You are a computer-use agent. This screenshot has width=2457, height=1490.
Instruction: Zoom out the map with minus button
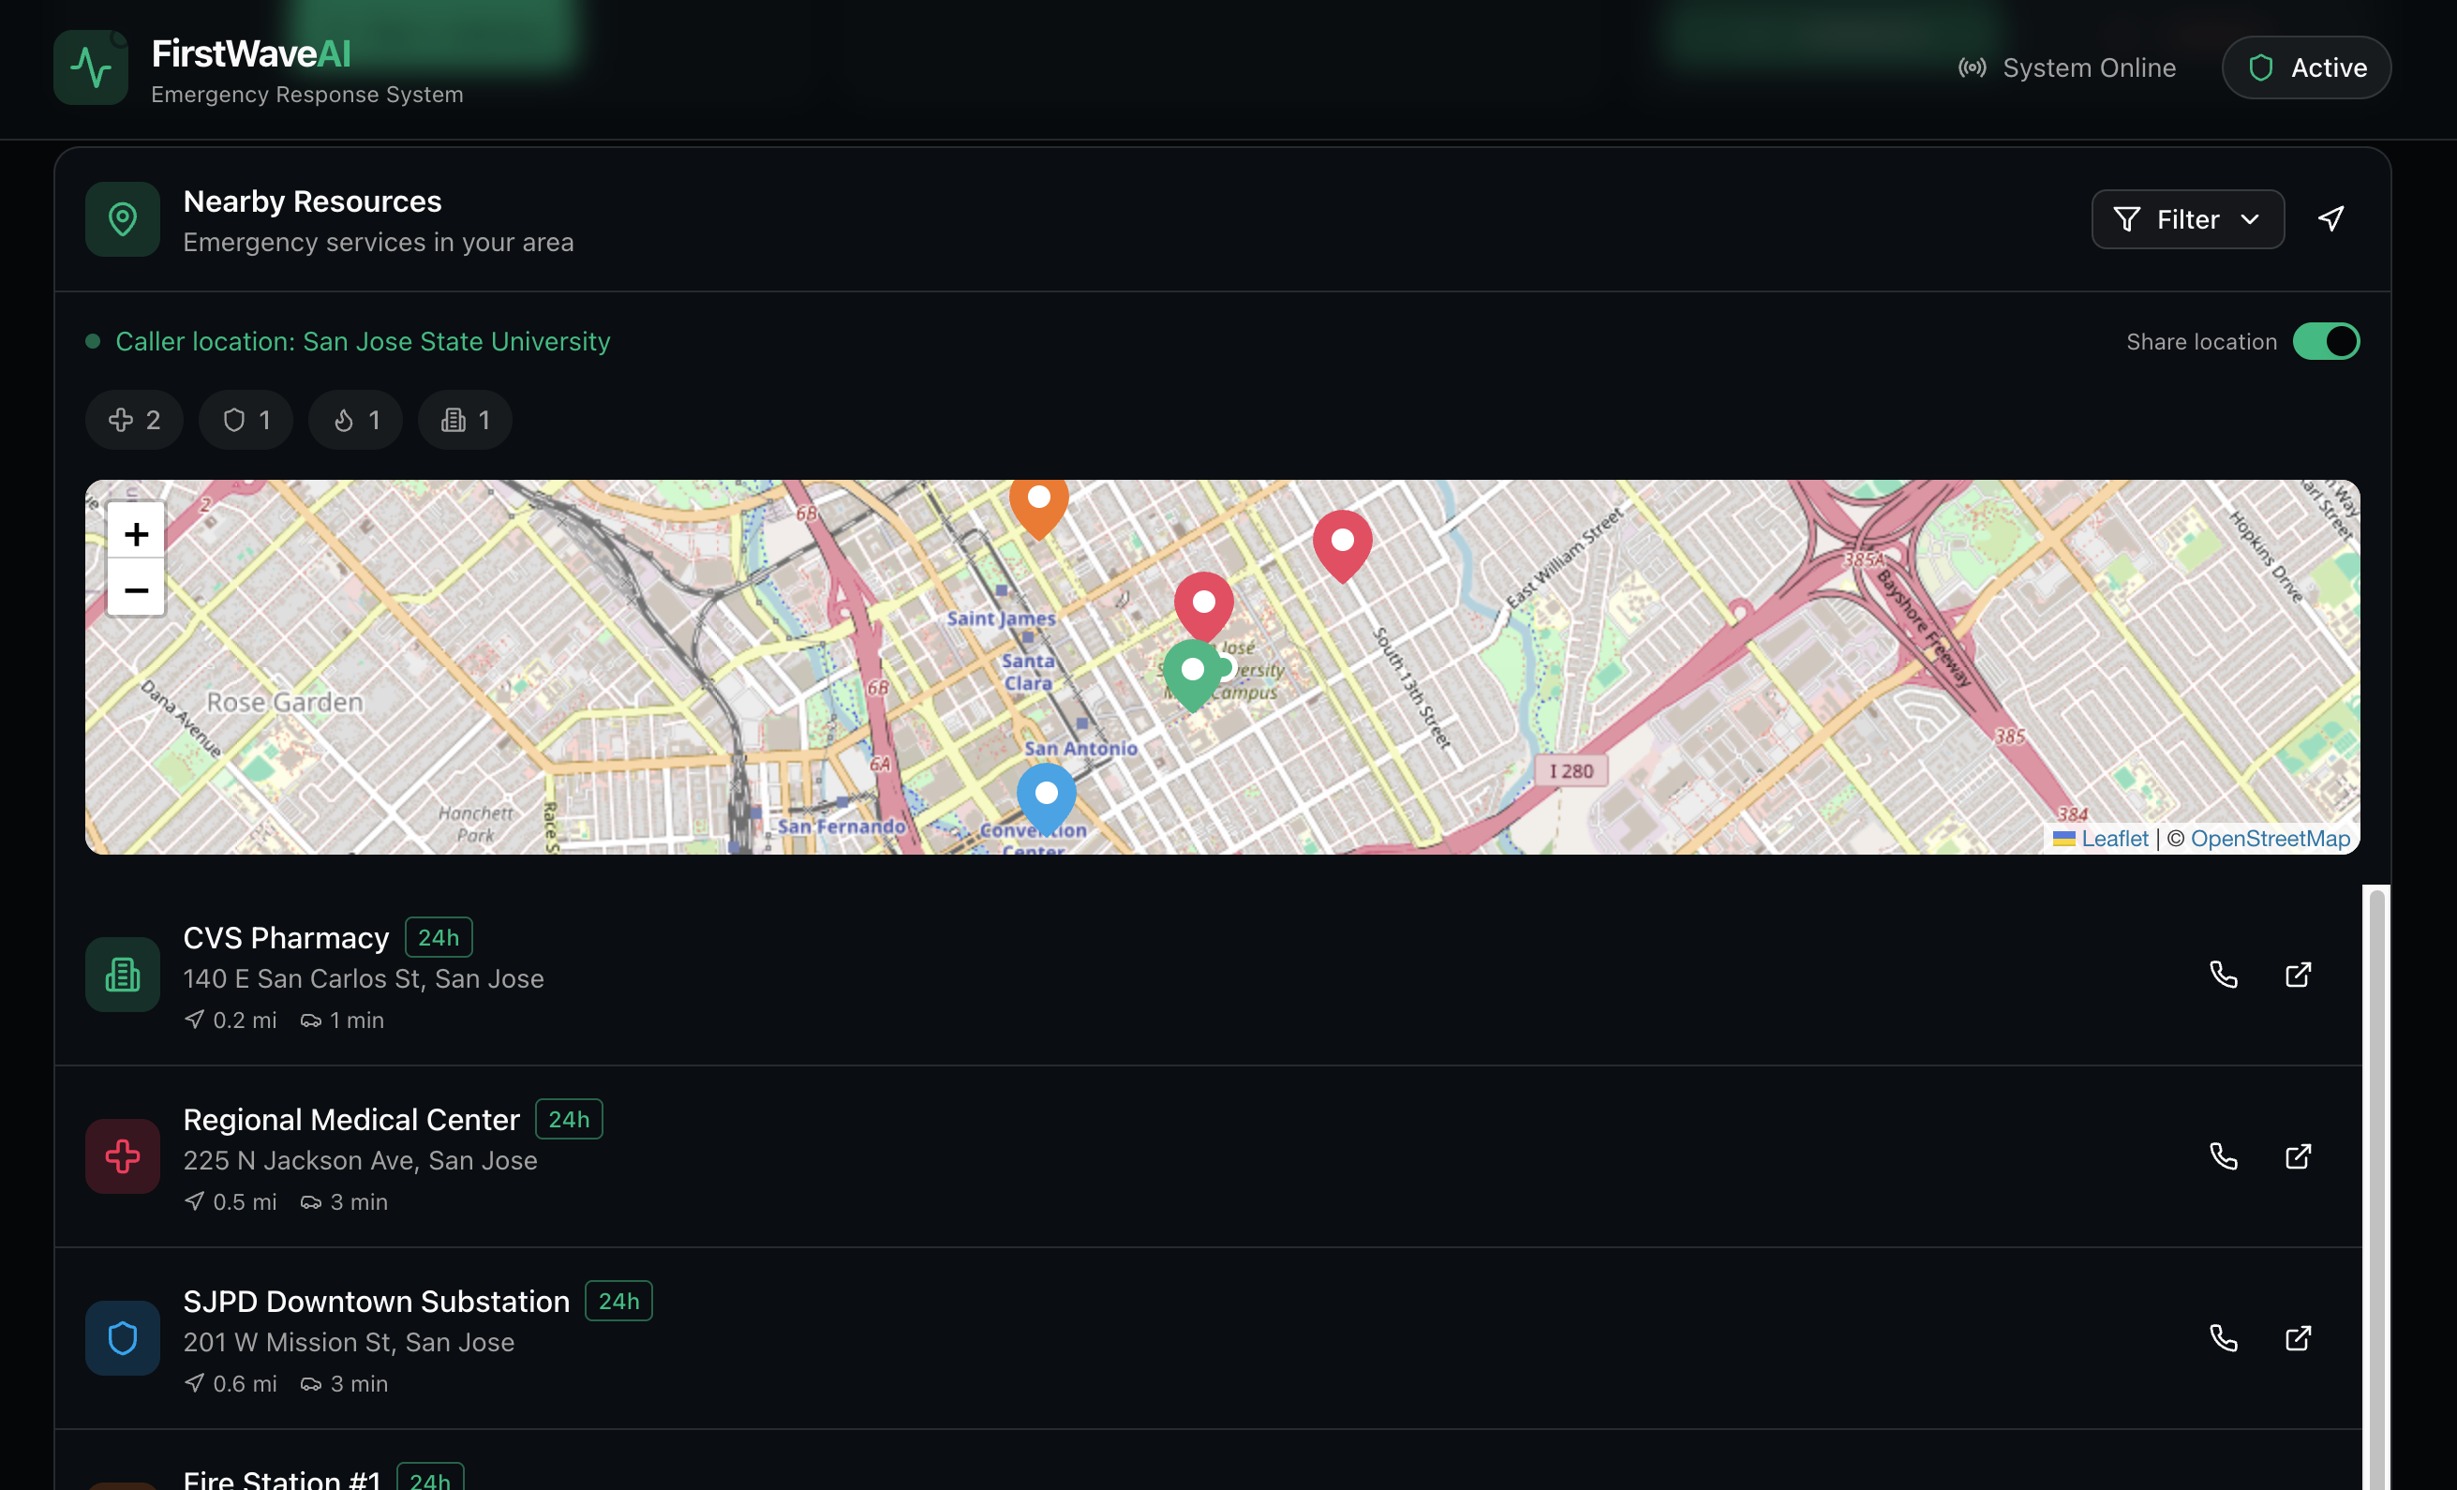tap(136, 589)
